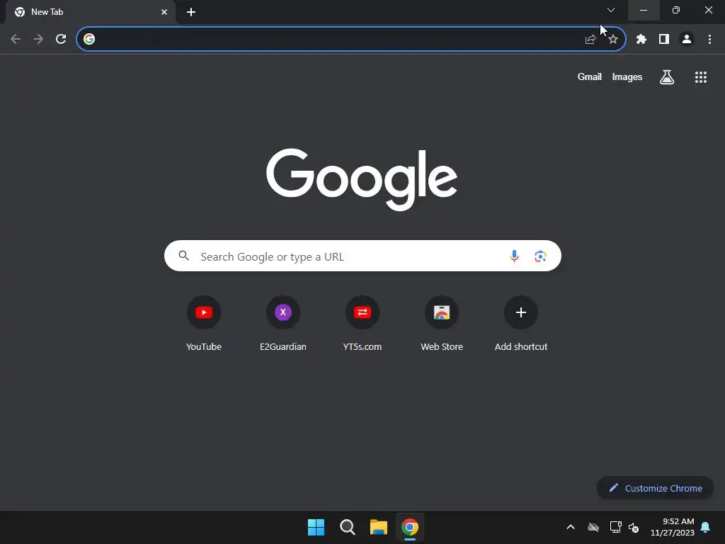This screenshot has height=544, width=725.
Task: Open the YouTube shortcut
Action: coord(204,323)
